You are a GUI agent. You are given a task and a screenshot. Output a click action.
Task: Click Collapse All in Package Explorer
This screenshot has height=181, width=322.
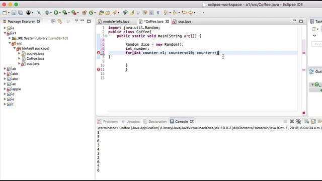53,21
